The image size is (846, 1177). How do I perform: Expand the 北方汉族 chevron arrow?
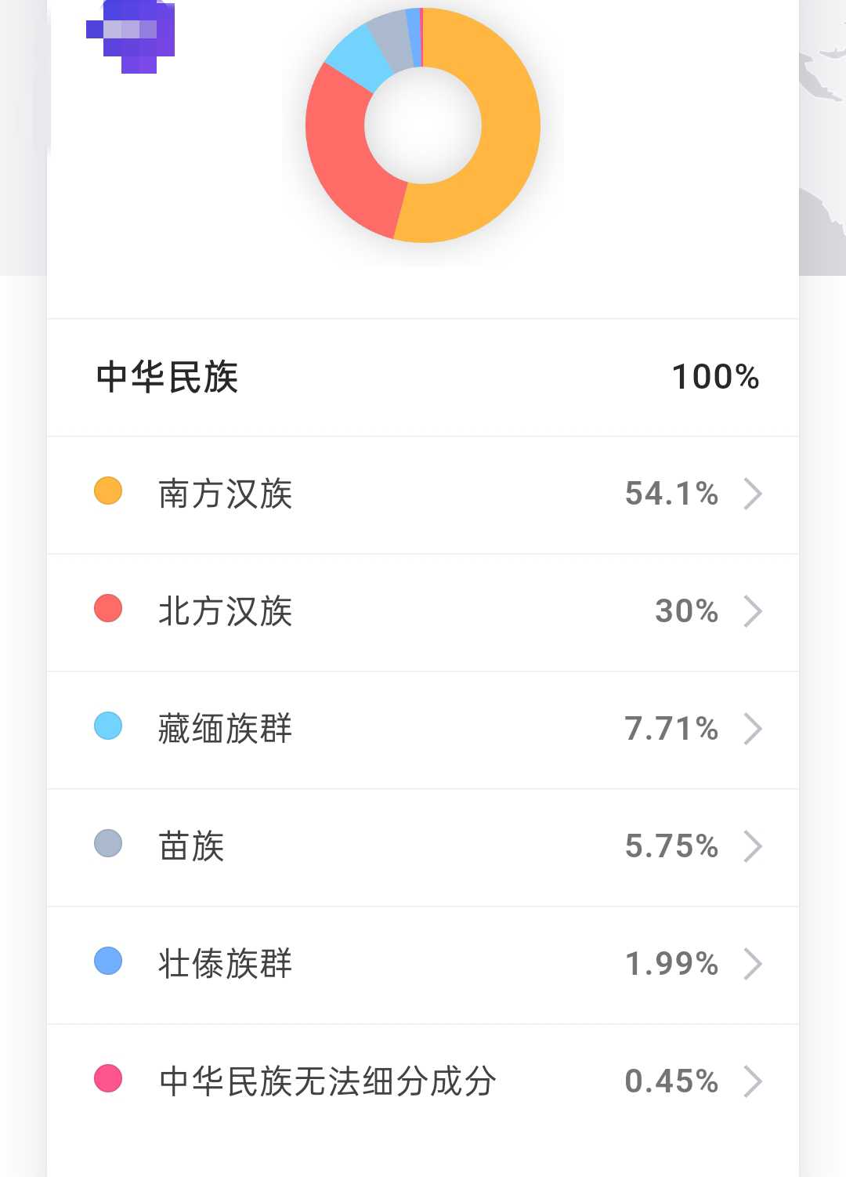tap(753, 611)
